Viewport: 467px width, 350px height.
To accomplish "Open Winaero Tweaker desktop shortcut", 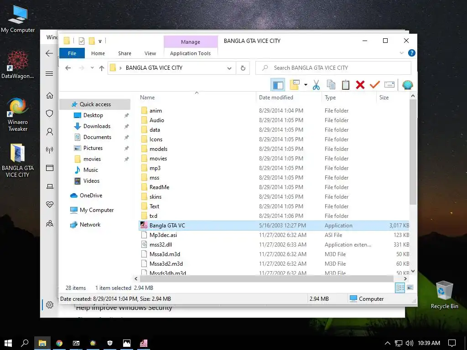I will [x=18, y=114].
